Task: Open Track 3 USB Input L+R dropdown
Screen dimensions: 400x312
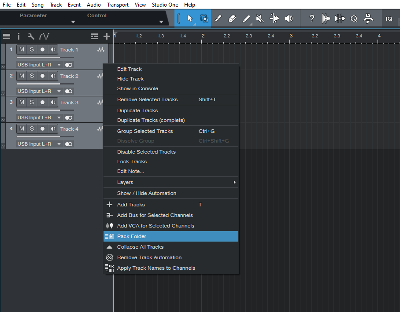Action: 39,117
